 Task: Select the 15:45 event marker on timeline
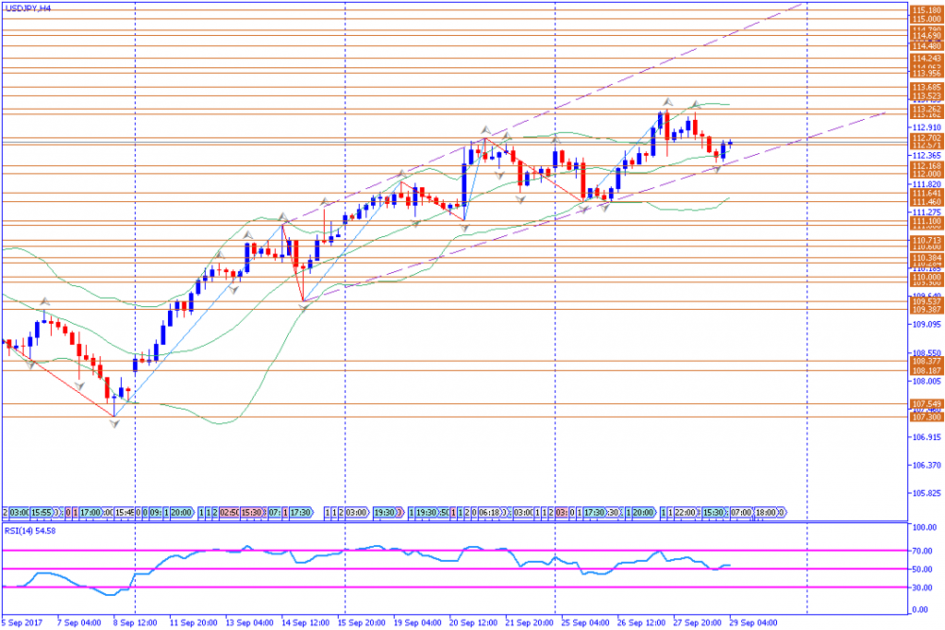click(124, 512)
